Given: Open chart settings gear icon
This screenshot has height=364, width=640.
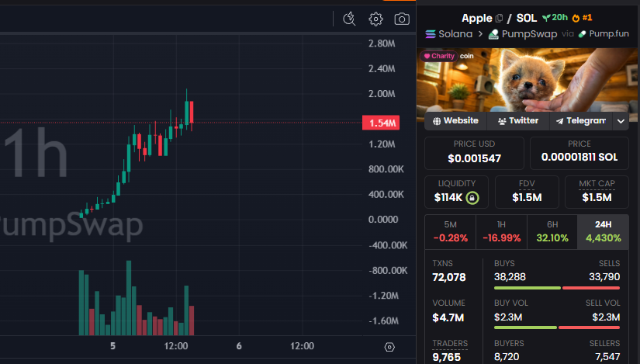Looking at the screenshot, I should coord(375,19).
